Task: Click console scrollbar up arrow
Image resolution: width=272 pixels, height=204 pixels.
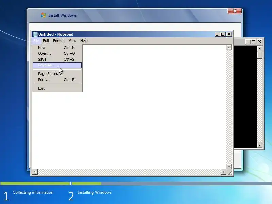Action: coord(259,49)
